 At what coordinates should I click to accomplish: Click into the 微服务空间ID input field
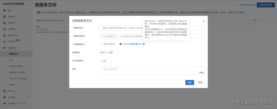[x=161, y=36]
